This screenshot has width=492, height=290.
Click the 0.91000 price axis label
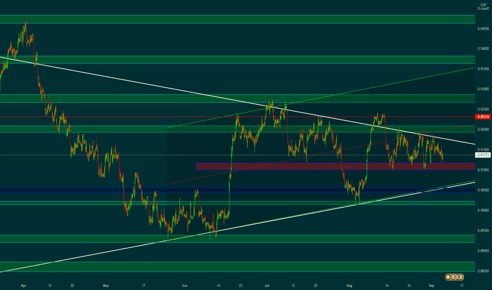click(483, 170)
